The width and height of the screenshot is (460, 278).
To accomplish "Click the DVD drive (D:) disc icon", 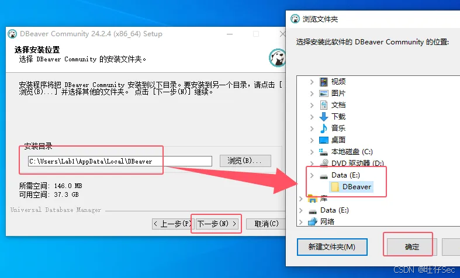I will (324, 163).
